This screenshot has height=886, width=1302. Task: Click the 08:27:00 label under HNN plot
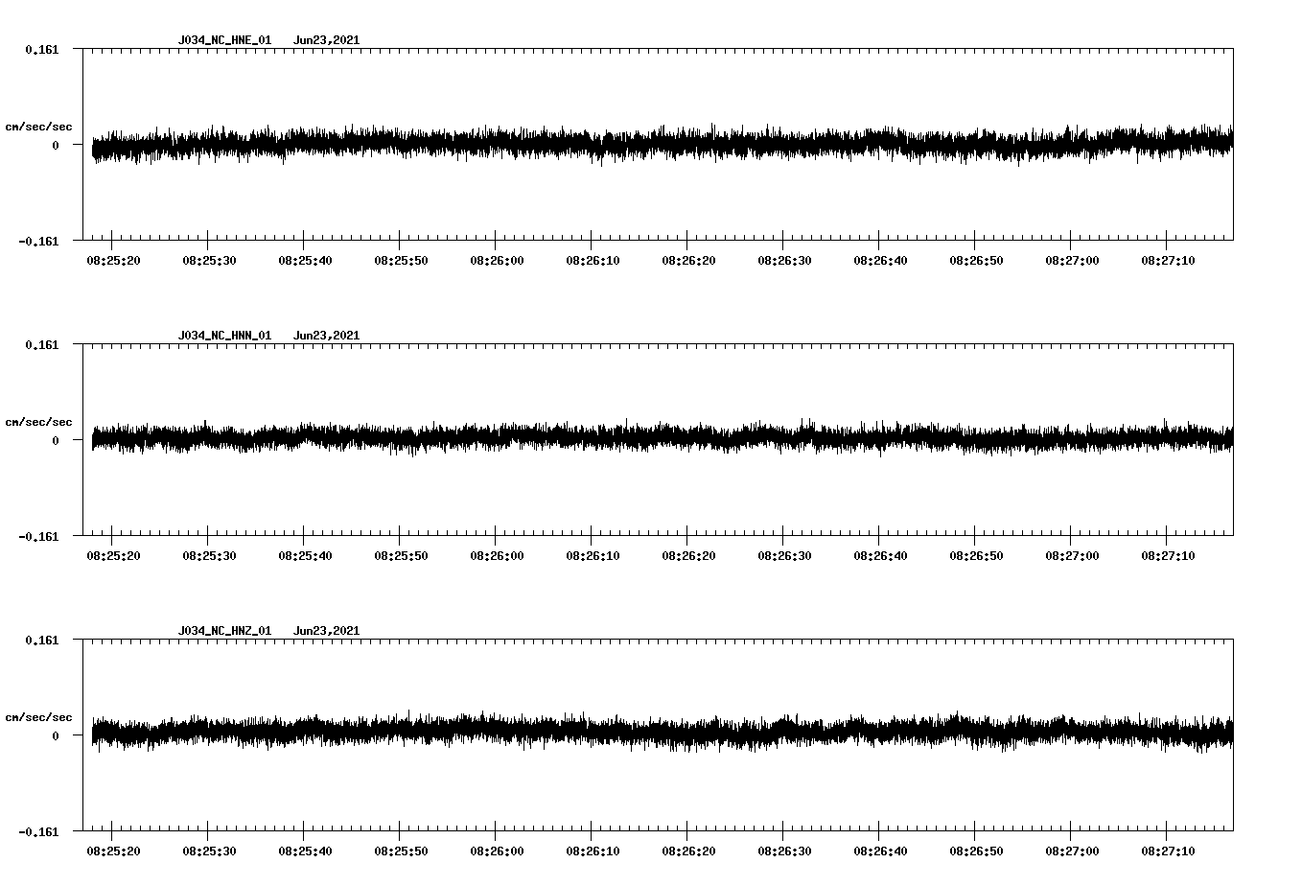[1071, 555]
